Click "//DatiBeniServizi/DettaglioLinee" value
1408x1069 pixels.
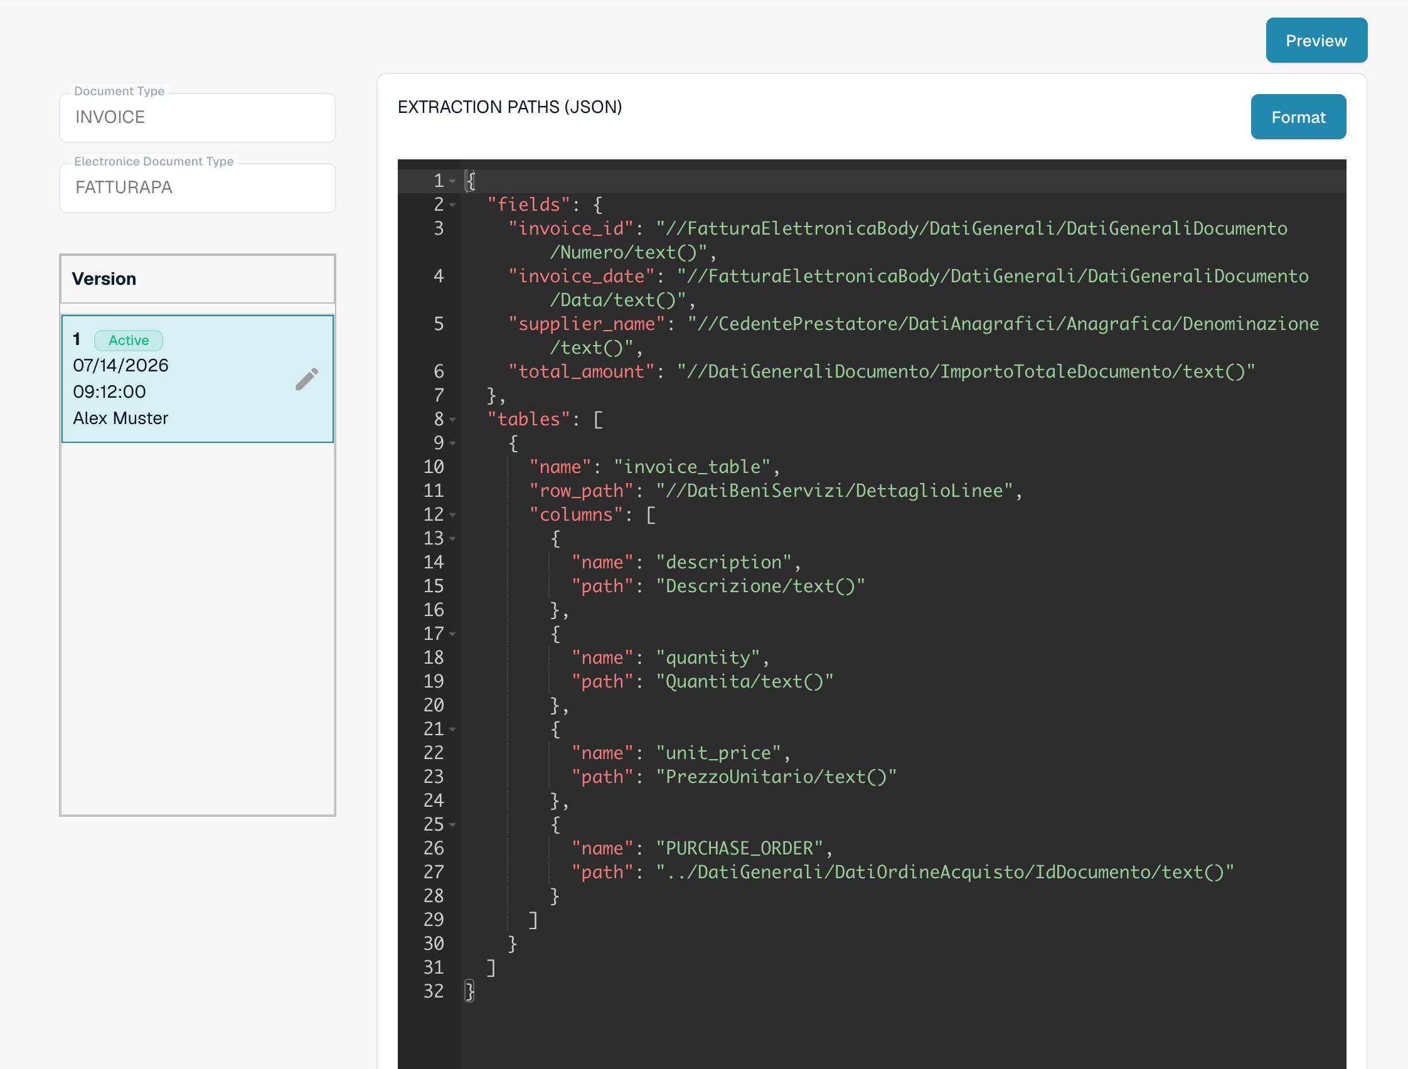point(835,491)
